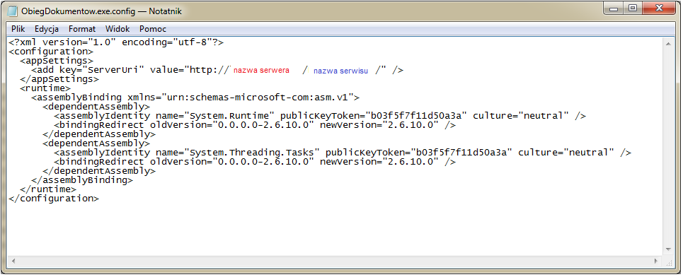The width and height of the screenshot is (683, 277).
Task: Click the assemblyBinding xmlns line
Action: (x=195, y=98)
